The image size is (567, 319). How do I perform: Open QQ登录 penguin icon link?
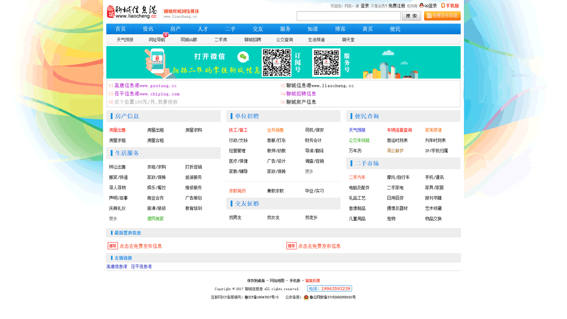428,6
